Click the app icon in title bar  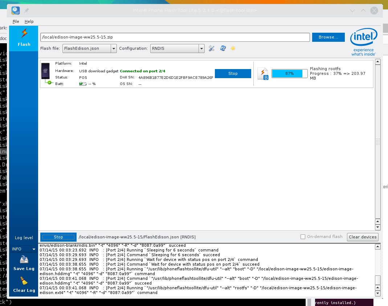pos(16,11)
